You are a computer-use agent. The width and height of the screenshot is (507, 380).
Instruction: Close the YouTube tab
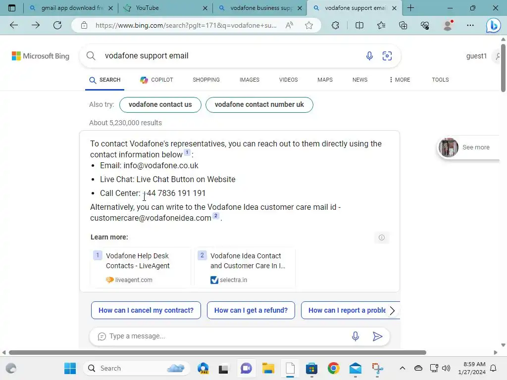point(205,8)
